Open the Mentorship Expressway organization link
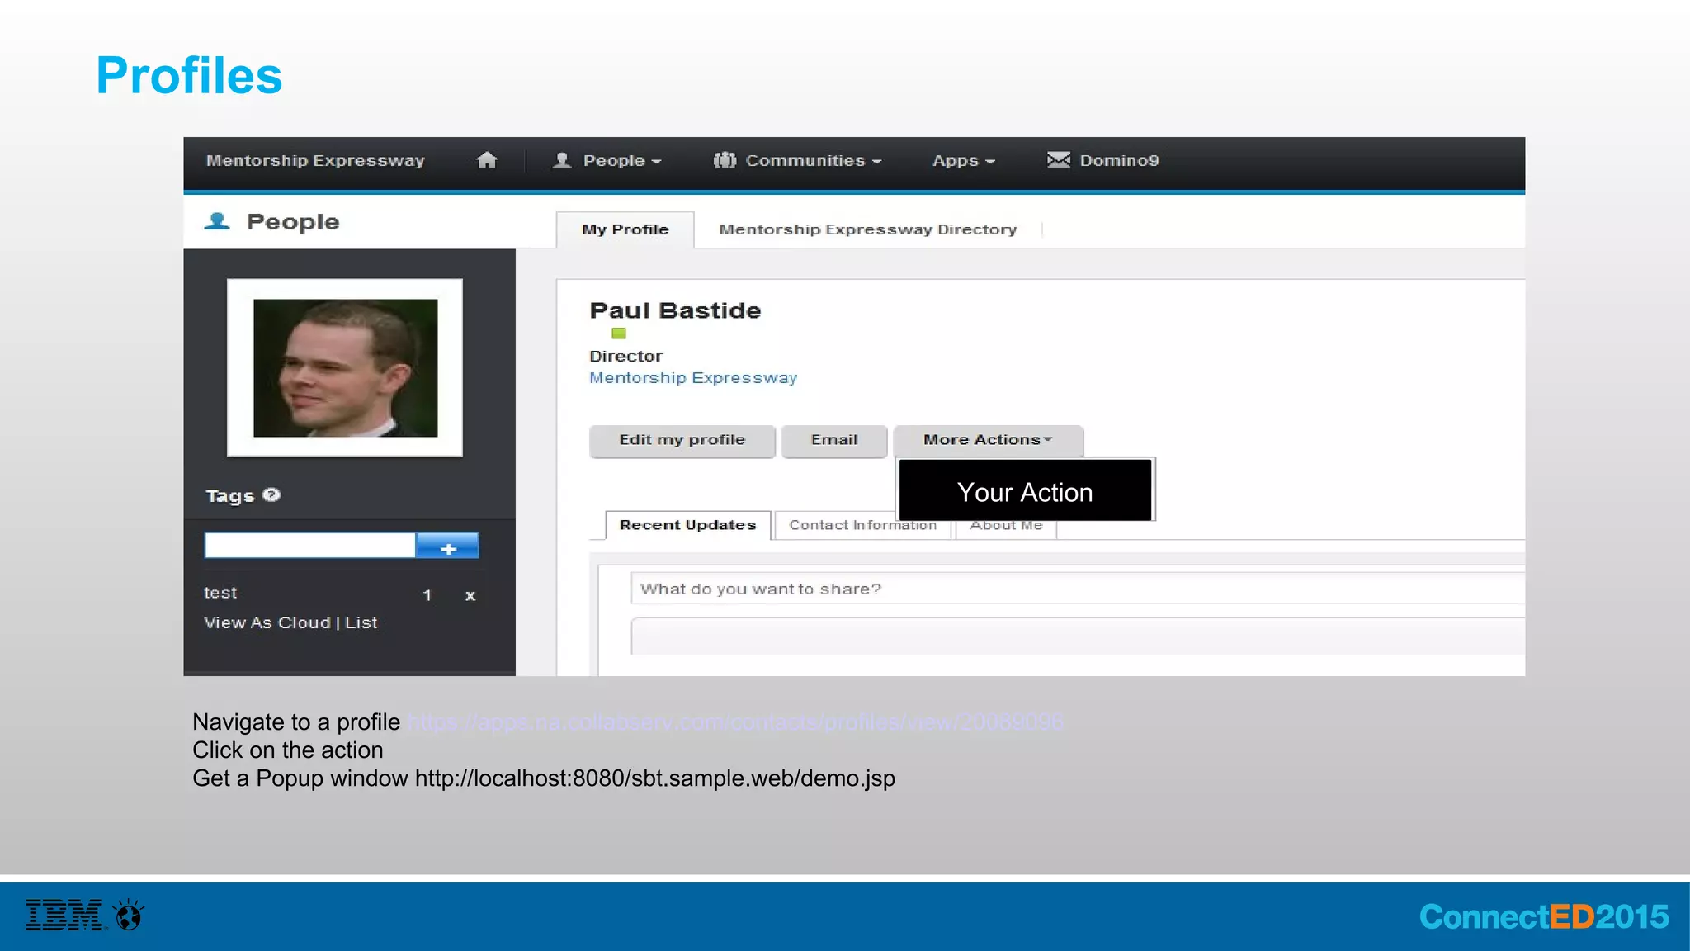This screenshot has width=1690, height=951. (x=692, y=377)
